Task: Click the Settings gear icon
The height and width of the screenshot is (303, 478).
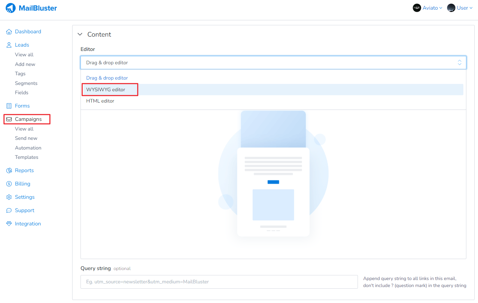Action: pyautogui.click(x=9, y=197)
